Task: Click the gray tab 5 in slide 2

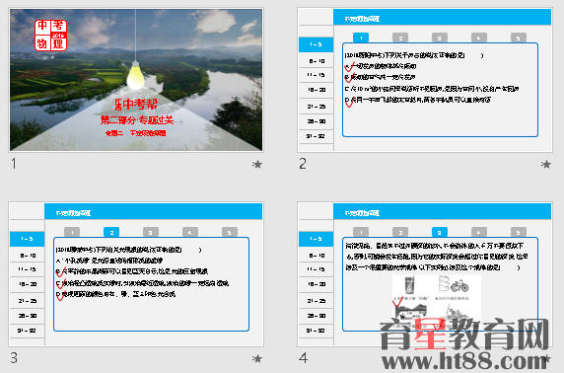Action: [519, 37]
